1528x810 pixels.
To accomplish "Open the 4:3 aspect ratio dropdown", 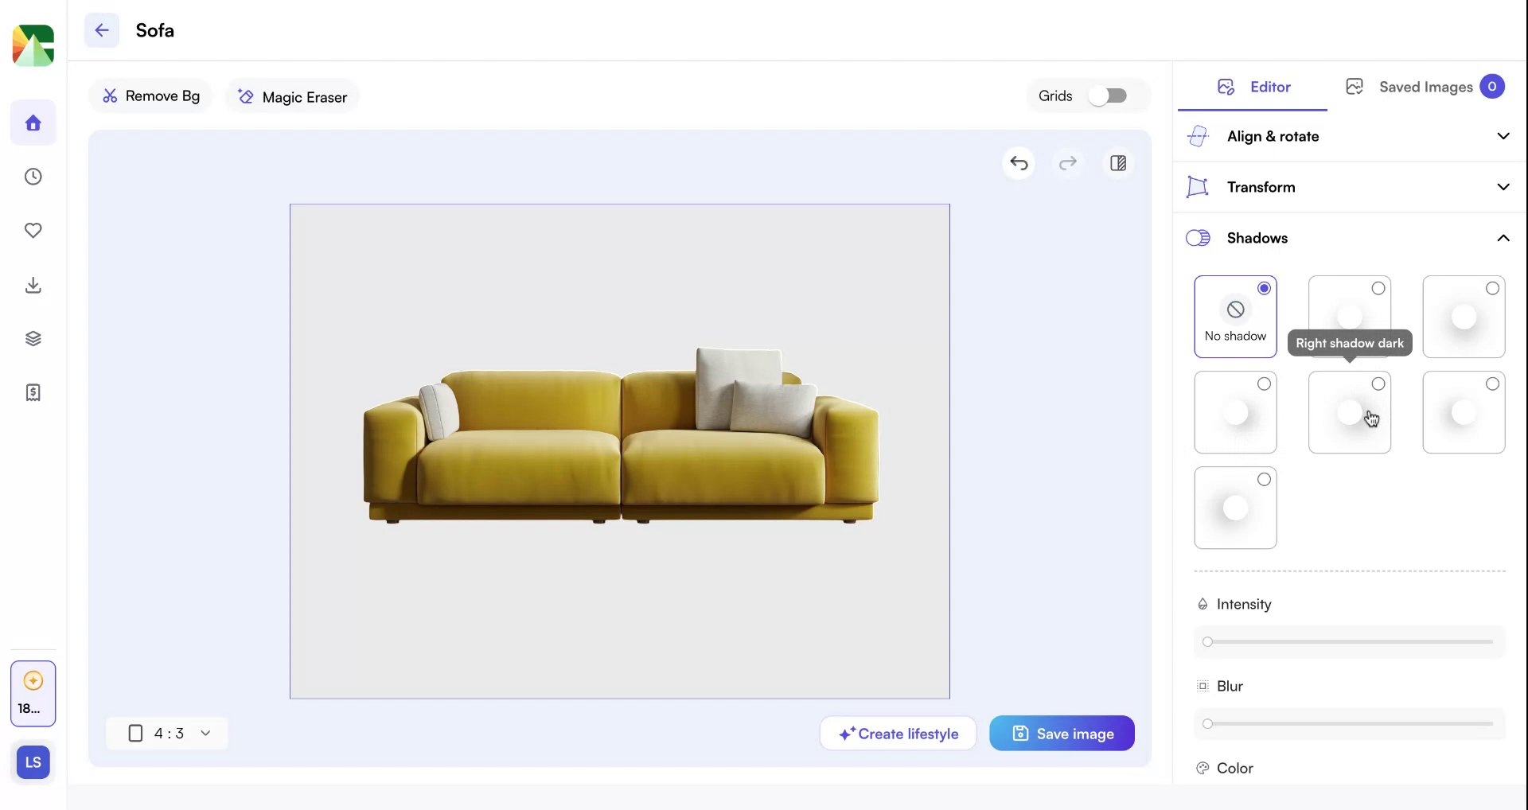I will pos(167,733).
